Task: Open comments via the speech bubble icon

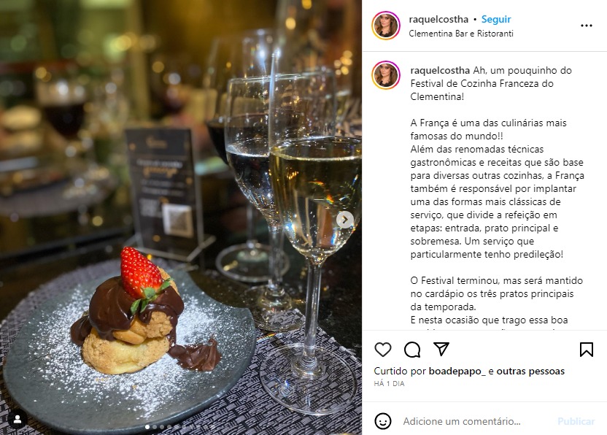Action: coord(412,350)
